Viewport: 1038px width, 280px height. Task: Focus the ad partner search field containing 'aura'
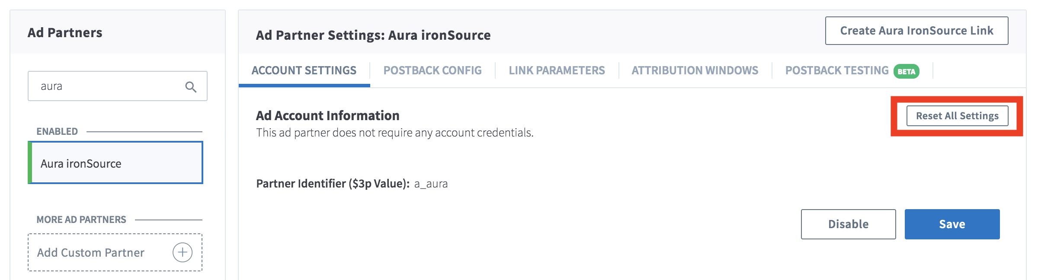coord(118,86)
